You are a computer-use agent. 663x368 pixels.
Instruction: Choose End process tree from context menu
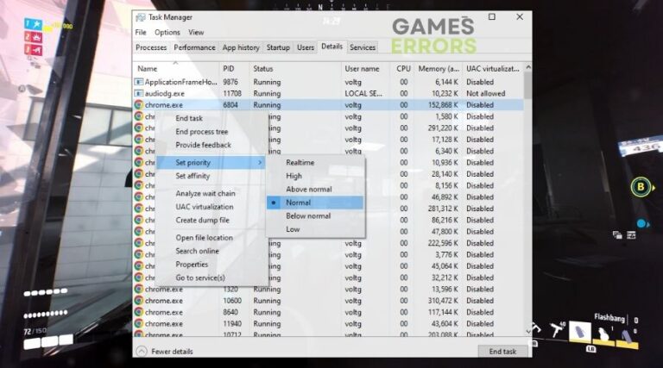click(201, 132)
